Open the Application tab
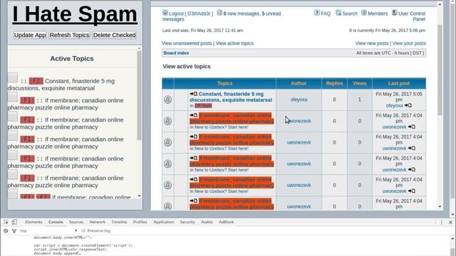 164,222
